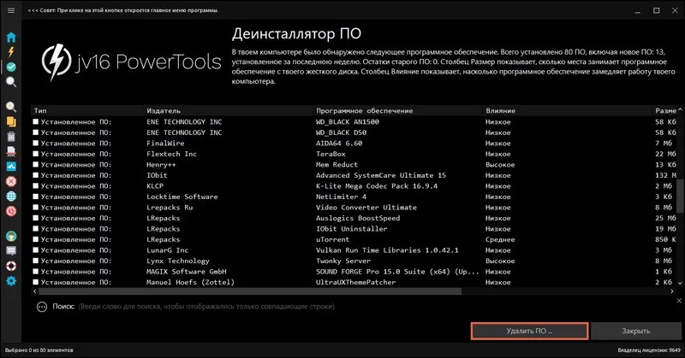The image size is (685, 358).
Task: Select the NetLimiter 4 checkbox
Action: [x=36, y=197]
